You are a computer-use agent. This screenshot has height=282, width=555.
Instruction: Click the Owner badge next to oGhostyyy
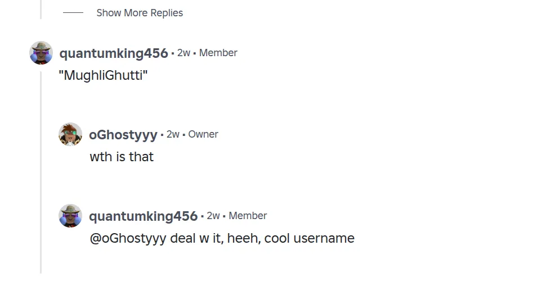tap(203, 134)
